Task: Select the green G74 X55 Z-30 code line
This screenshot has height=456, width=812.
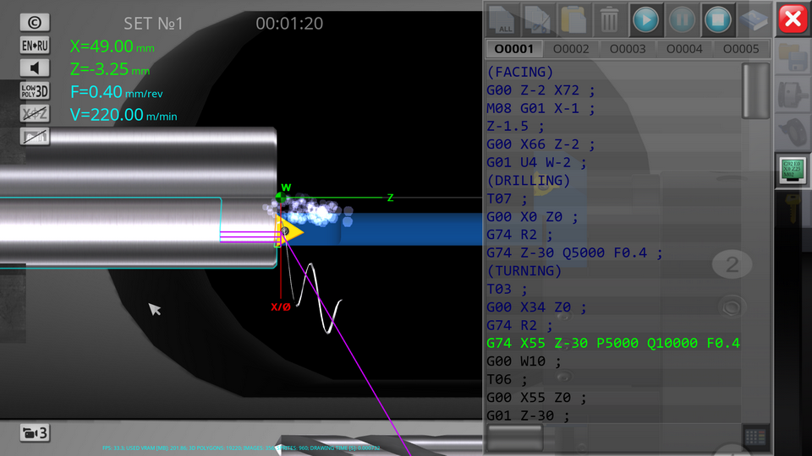Action: [x=613, y=343]
